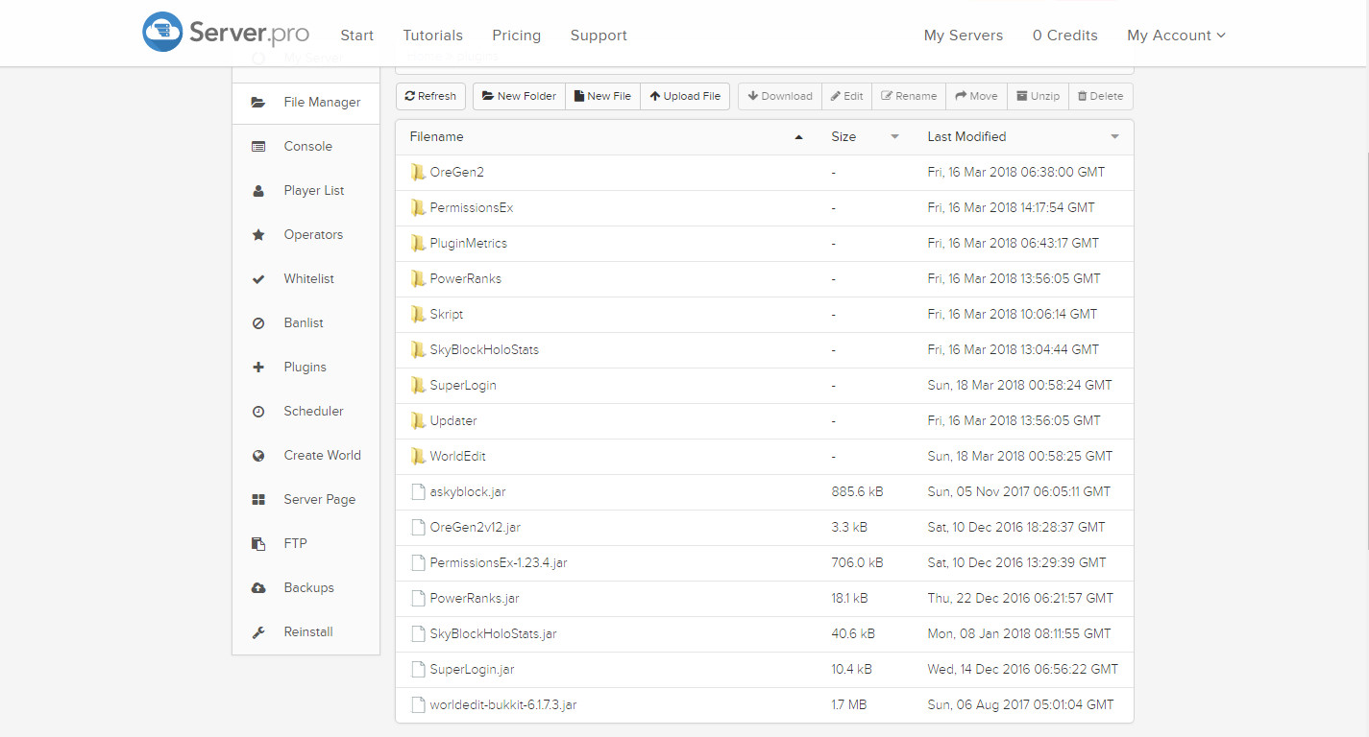Image resolution: width=1369 pixels, height=737 pixels.
Task: Sort by Last Modified column arrow
Action: (1114, 137)
